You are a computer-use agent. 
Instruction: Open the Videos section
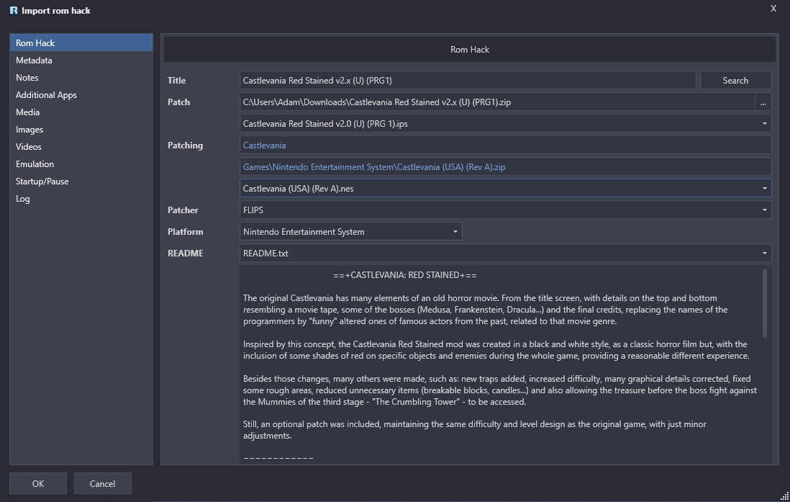pyautogui.click(x=81, y=147)
